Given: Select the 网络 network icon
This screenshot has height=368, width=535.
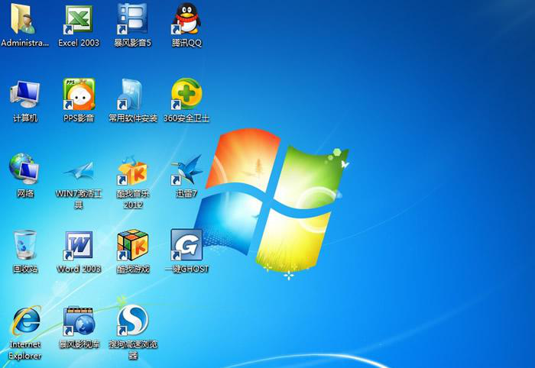Looking at the screenshot, I should (x=24, y=169).
